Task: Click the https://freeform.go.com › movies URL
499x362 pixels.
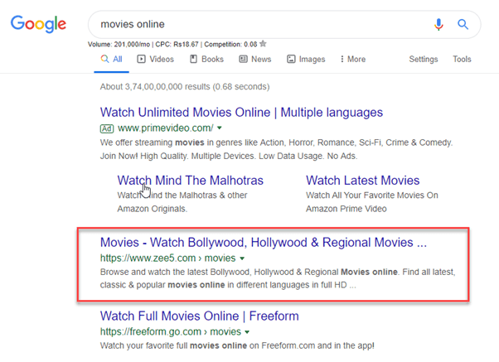Action: pos(171,332)
